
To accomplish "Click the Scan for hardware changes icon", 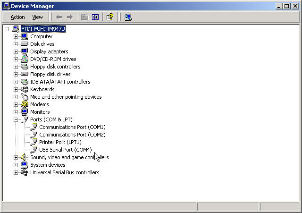I will 128,17.
